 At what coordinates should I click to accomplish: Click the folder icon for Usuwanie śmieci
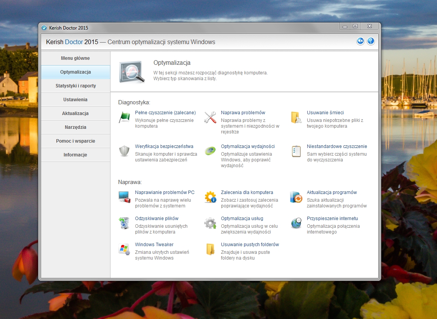pyautogui.click(x=296, y=117)
